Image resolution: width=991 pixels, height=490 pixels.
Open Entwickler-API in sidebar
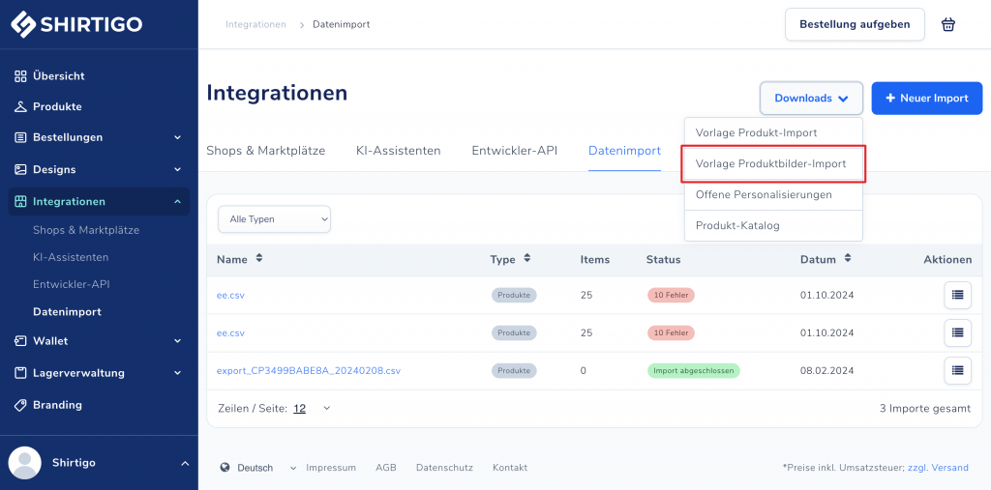[72, 284]
